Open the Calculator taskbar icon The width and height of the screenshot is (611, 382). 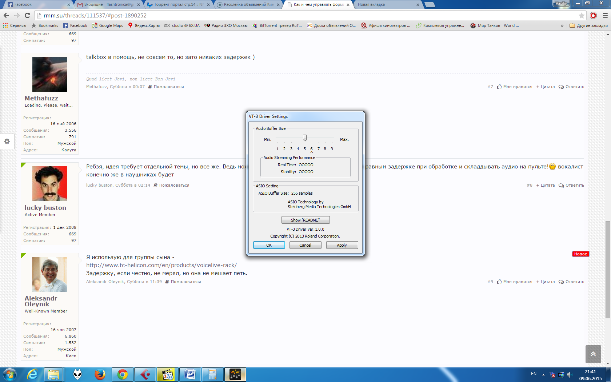[x=213, y=374]
